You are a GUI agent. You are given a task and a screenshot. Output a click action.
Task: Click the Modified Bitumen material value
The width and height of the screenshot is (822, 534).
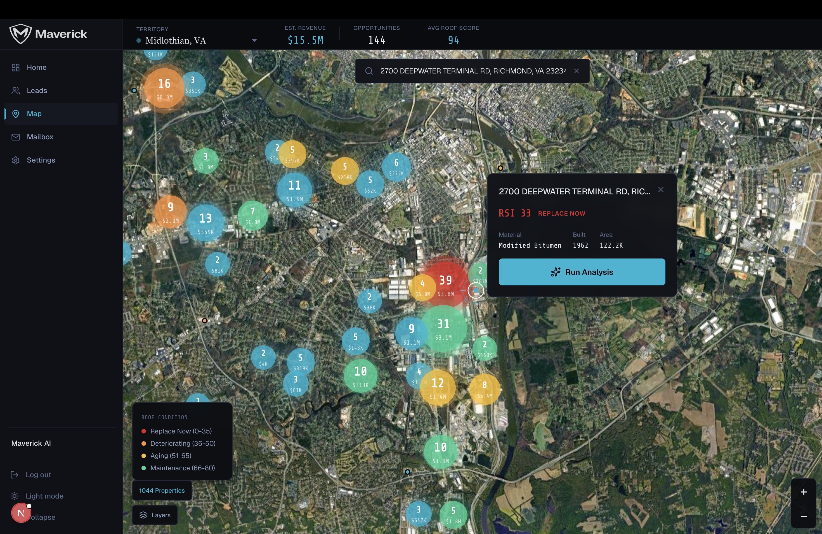coord(530,245)
